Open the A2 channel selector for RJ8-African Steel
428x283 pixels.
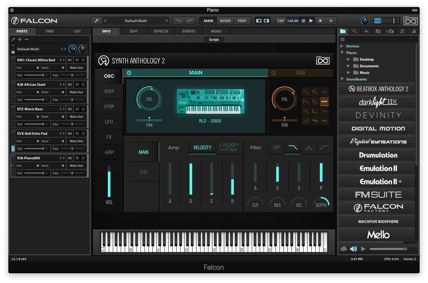[69, 84]
